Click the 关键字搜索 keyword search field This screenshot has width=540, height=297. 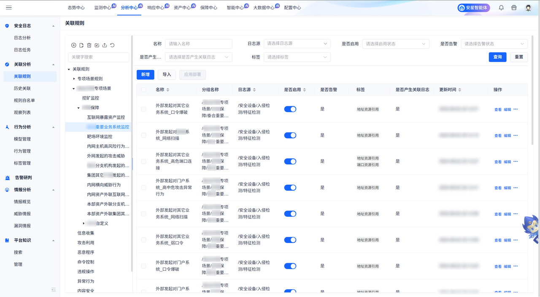[x=98, y=57]
